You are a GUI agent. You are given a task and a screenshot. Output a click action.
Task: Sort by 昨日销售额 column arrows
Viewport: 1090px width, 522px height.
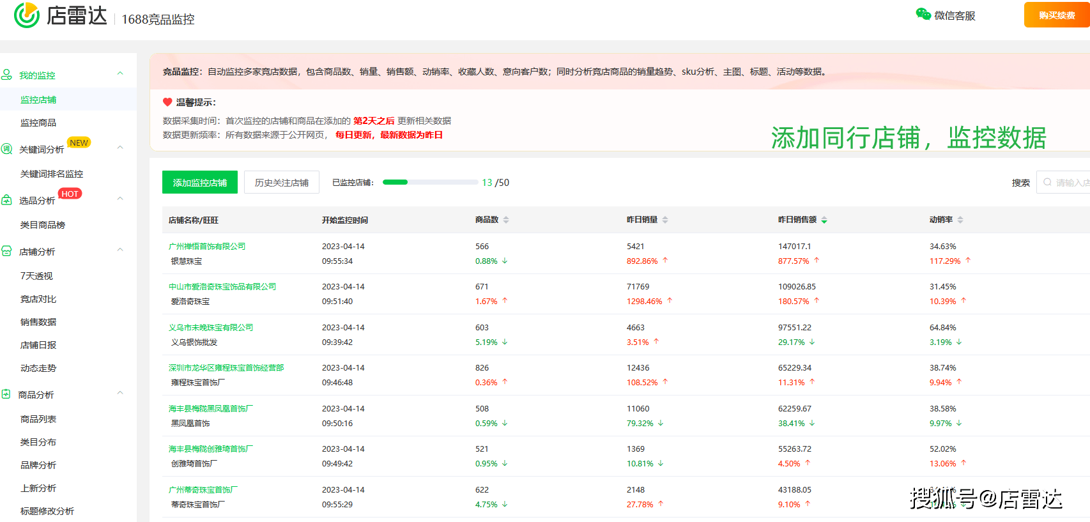click(824, 220)
